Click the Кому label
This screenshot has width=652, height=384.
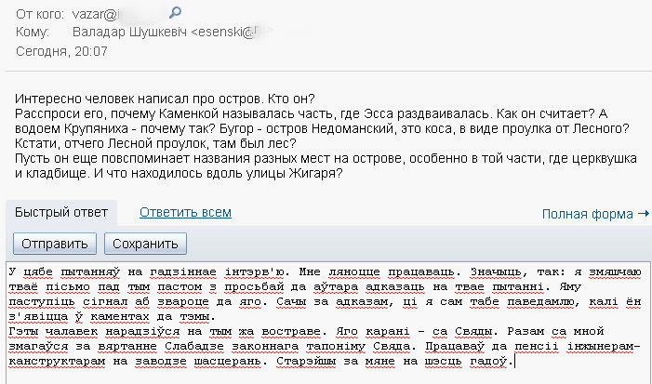click(33, 33)
